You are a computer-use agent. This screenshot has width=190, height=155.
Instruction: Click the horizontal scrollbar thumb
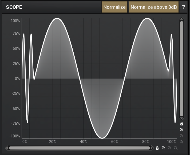click(x=80, y=148)
